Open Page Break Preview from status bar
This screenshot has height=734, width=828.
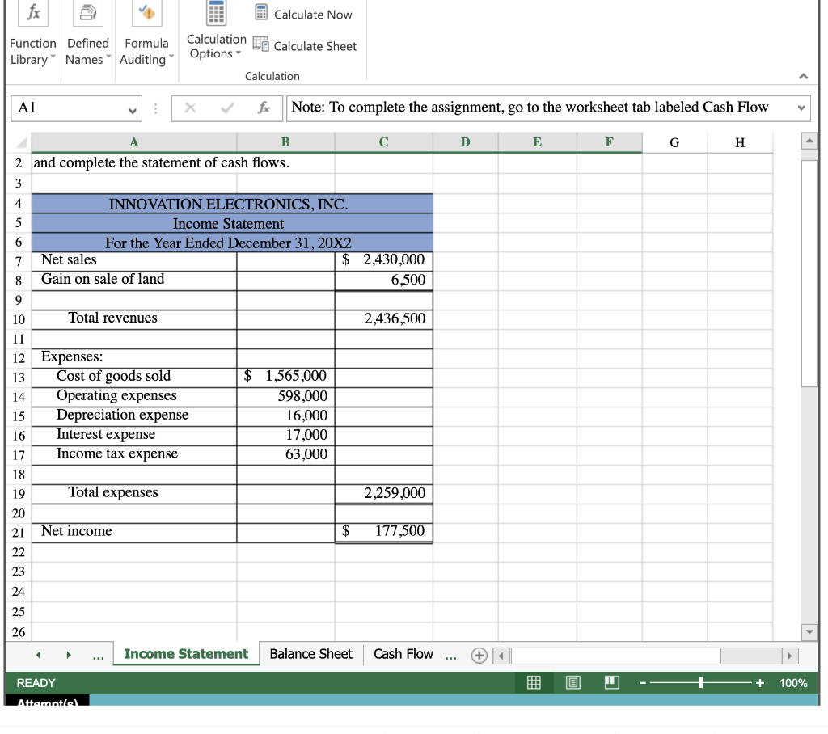coord(611,682)
